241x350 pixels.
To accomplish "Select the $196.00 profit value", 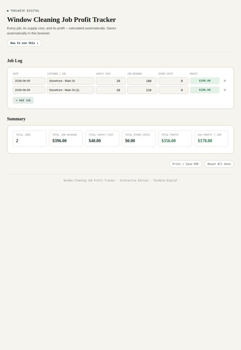I will (205, 90).
